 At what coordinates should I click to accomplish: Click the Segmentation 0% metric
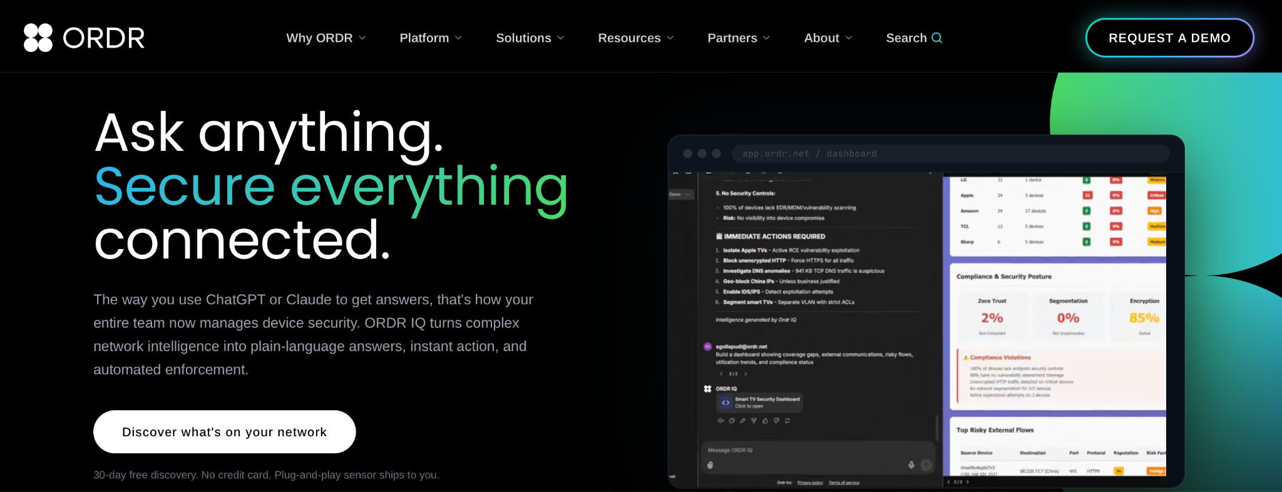pyautogui.click(x=1068, y=317)
